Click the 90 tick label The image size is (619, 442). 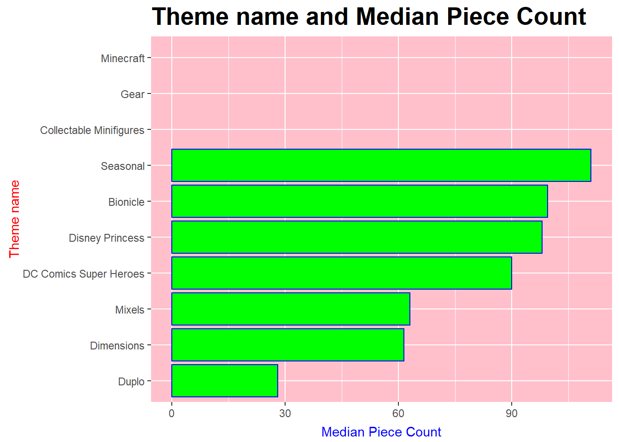click(512, 413)
